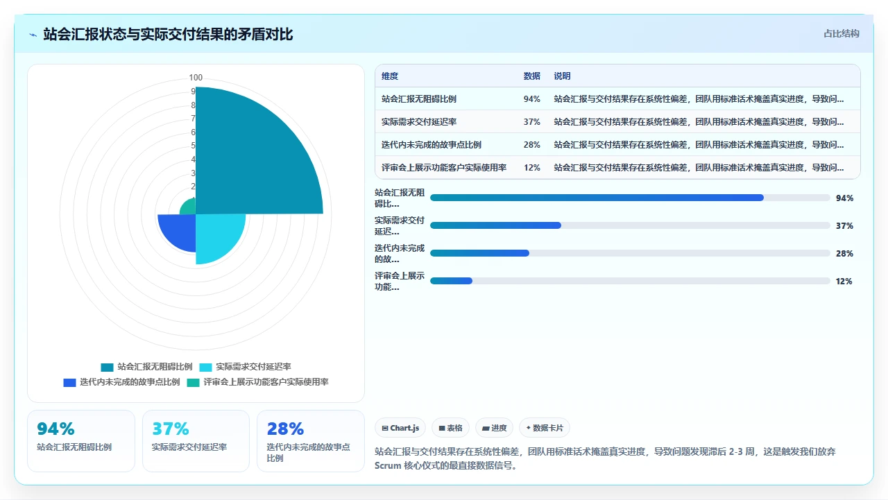
Task: Click the 94% label beside the progress bar
Action: tap(844, 198)
